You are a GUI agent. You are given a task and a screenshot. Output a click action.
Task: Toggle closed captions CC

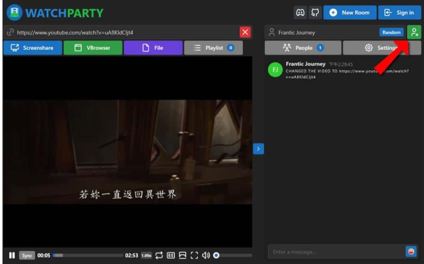171,256
